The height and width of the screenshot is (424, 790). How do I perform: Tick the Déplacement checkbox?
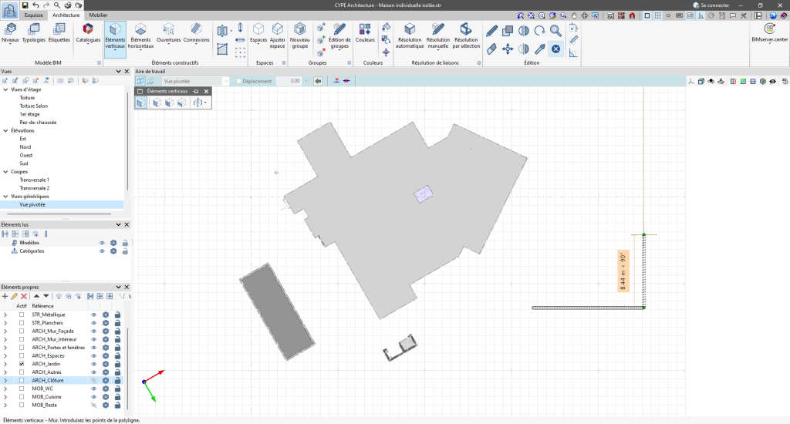click(239, 81)
